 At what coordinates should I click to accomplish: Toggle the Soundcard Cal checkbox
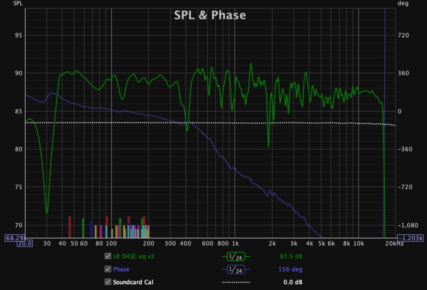pos(108,282)
